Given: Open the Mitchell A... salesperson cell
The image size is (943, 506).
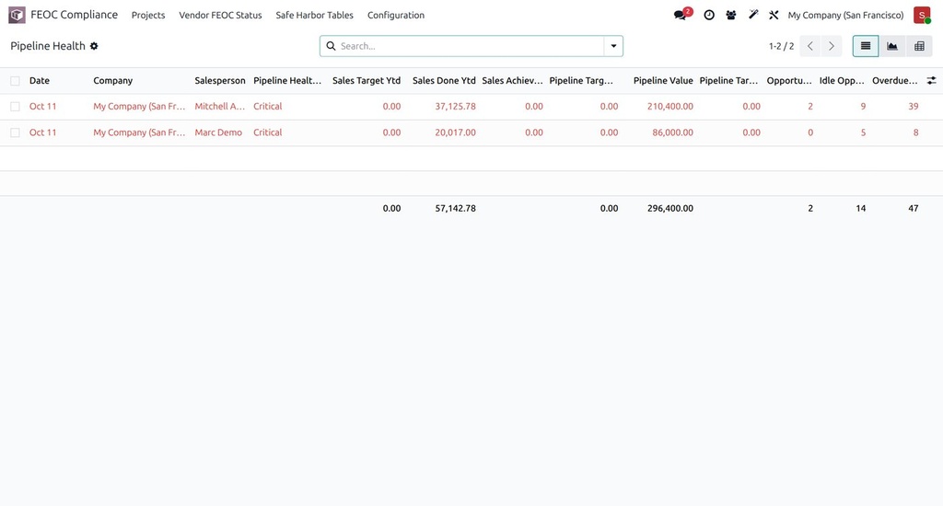Looking at the screenshot, I should click(x=219, y=107).
